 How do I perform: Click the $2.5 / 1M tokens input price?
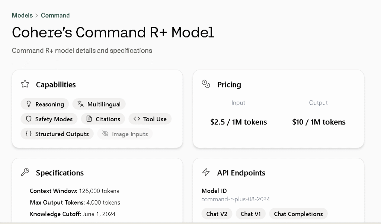click(238, 122)
